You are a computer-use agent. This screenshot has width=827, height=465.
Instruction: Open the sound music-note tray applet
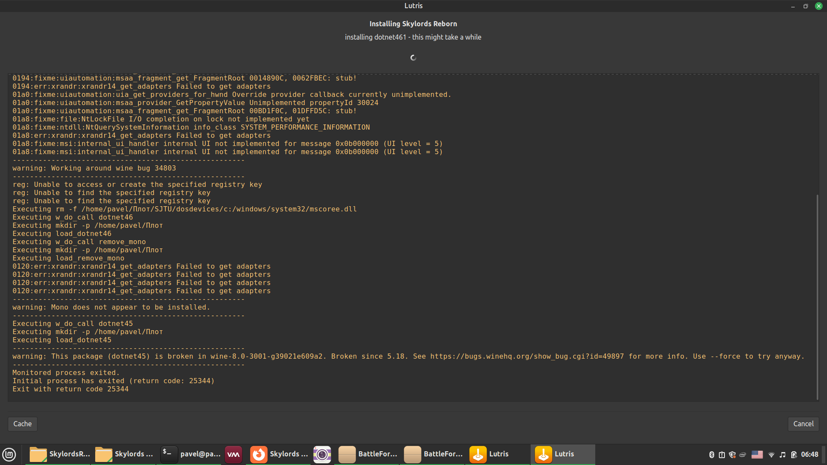(x=783, y=455)
